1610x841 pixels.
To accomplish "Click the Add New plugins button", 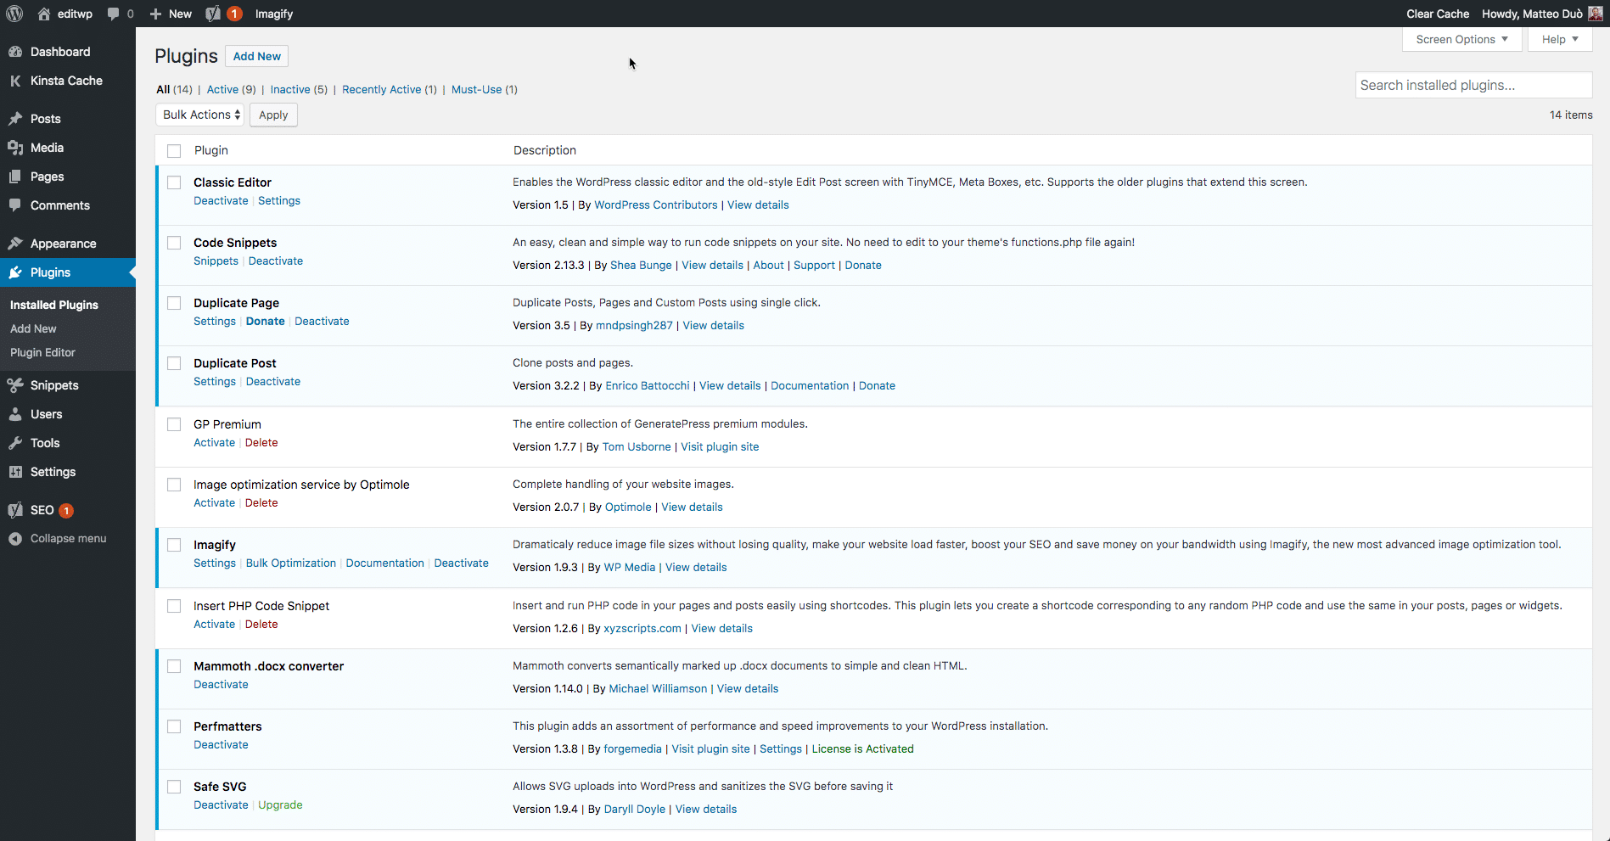I will click(x=256, y=56).
